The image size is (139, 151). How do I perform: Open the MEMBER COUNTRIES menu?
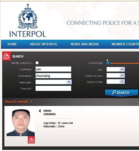(x=125, y=44)
